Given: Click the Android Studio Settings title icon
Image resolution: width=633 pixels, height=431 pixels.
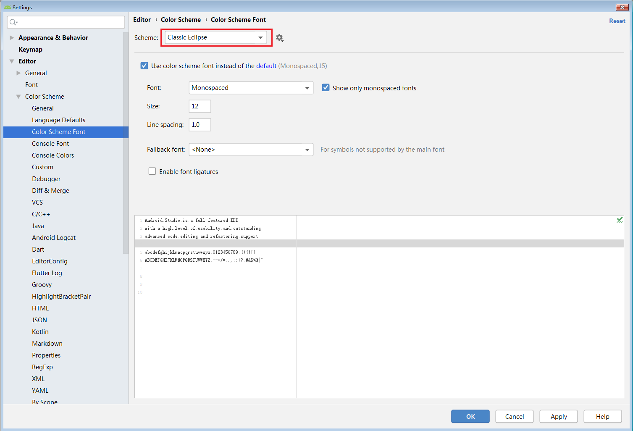Looking at the screenshot, I should pyautogui.click(x=8, y=7).
